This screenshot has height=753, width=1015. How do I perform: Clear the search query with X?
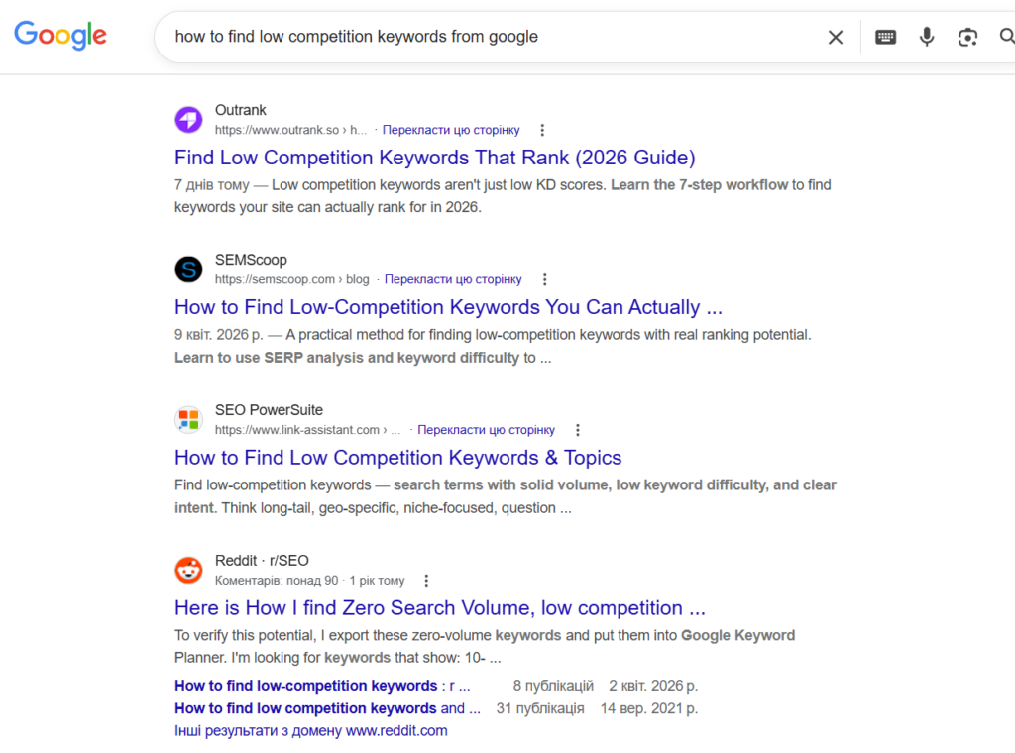[x=835, y=37]
